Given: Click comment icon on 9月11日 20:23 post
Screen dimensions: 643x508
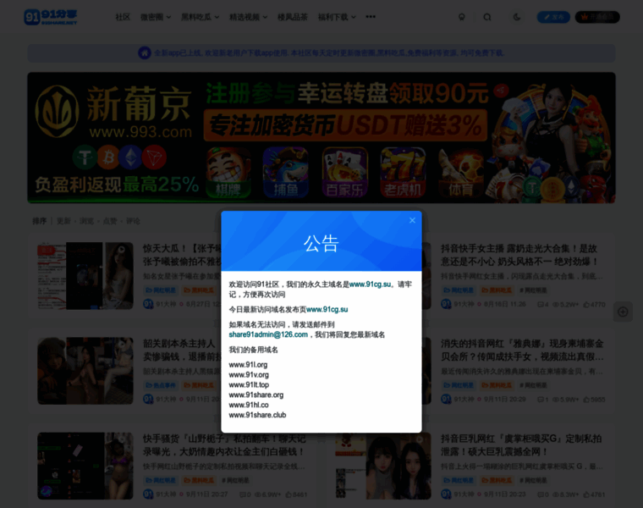Looking at the screenshot, I should [541, 494].
